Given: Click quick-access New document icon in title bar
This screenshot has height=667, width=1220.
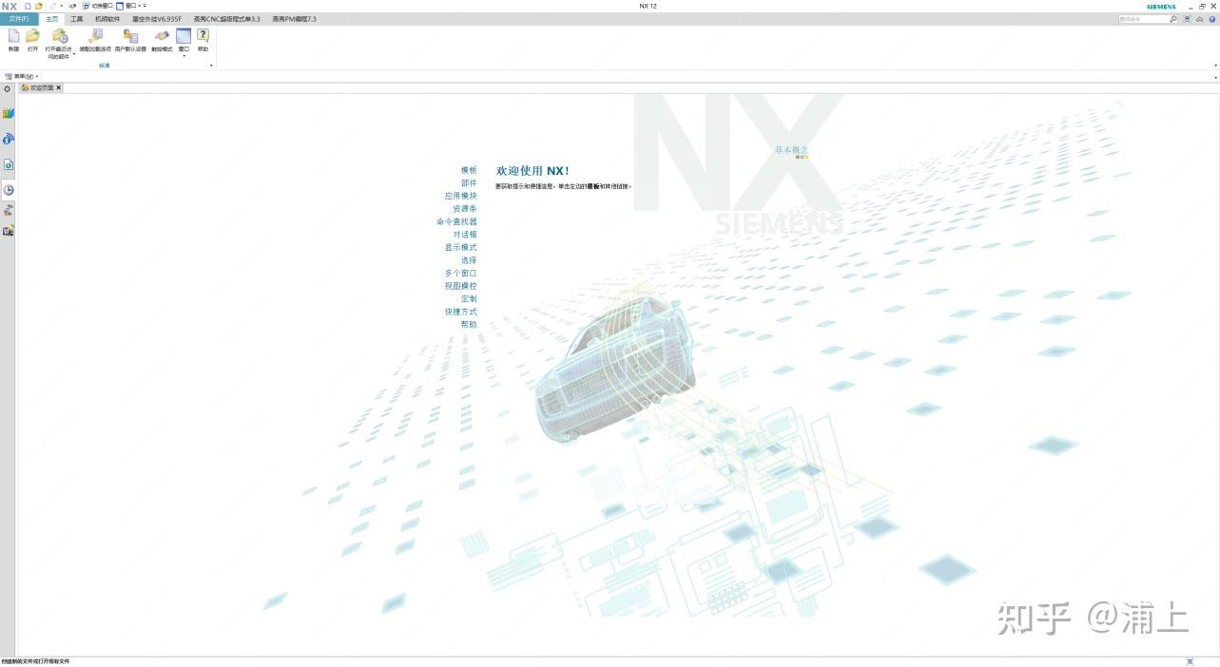Looking at the screenshot, I should click(28, 6).
